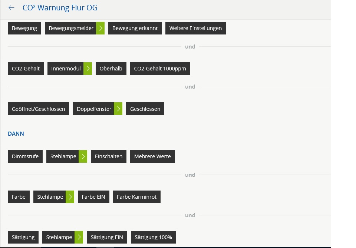Image resolution: width=356 pixels, height=248 pixels.
Task: Select the Bewegung erkannt state
Action: click(135, 28)
